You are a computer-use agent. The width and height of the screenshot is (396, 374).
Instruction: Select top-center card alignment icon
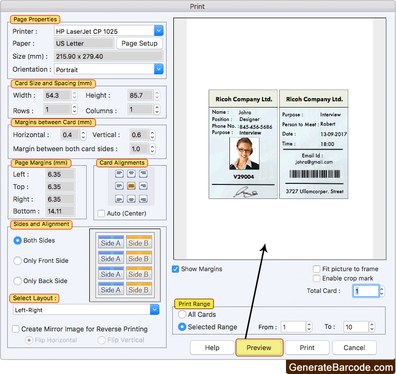131,173
